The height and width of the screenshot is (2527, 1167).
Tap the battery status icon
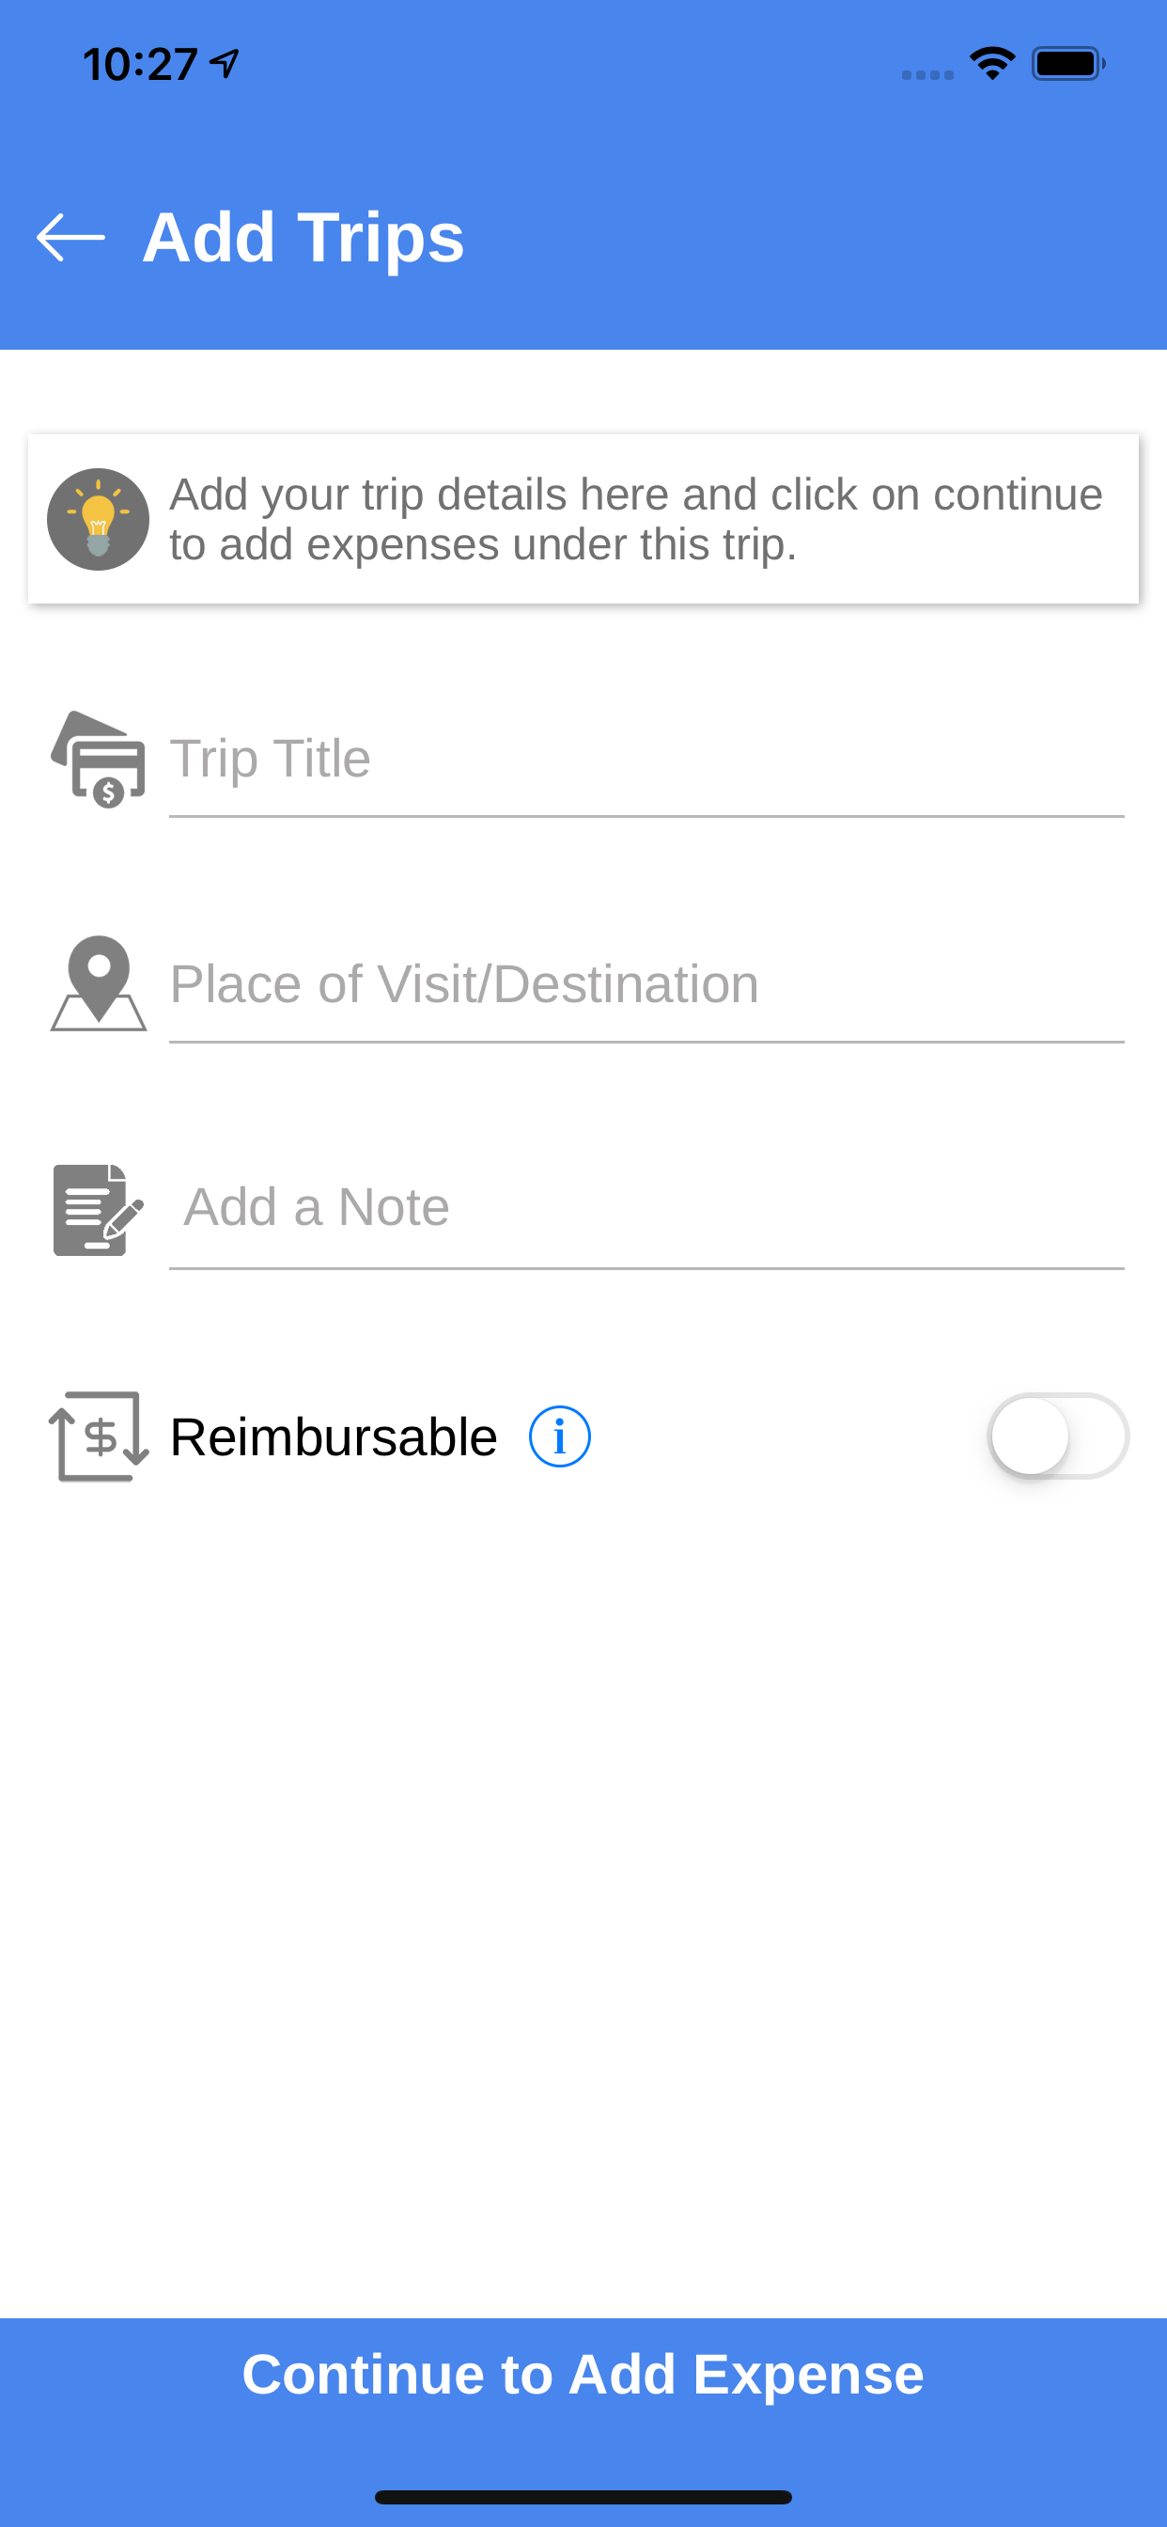pos(1068,64)
